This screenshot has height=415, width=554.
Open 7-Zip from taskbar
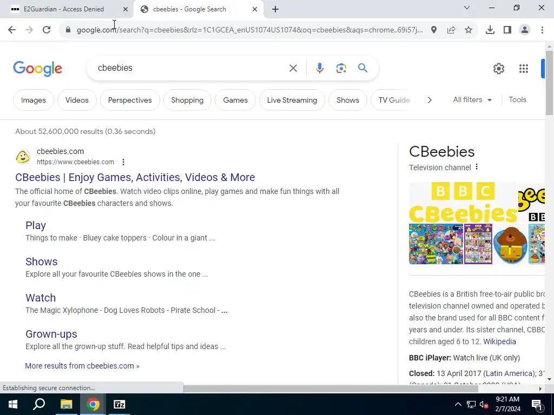click(120, 404)
